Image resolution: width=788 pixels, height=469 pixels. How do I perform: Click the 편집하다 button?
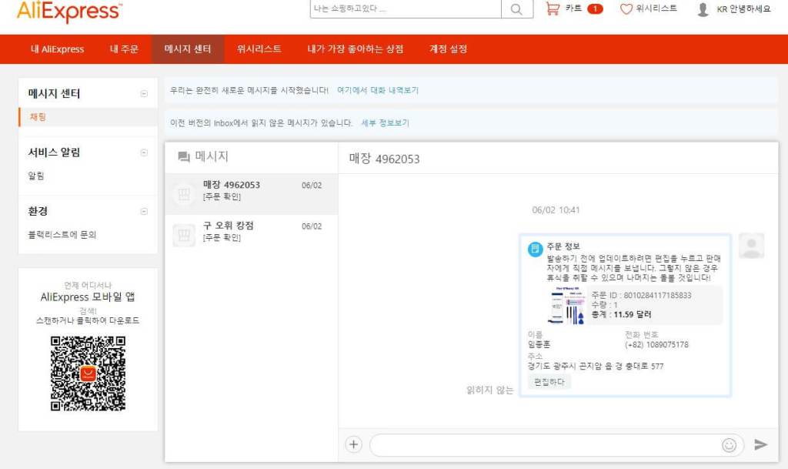[549, 382]
